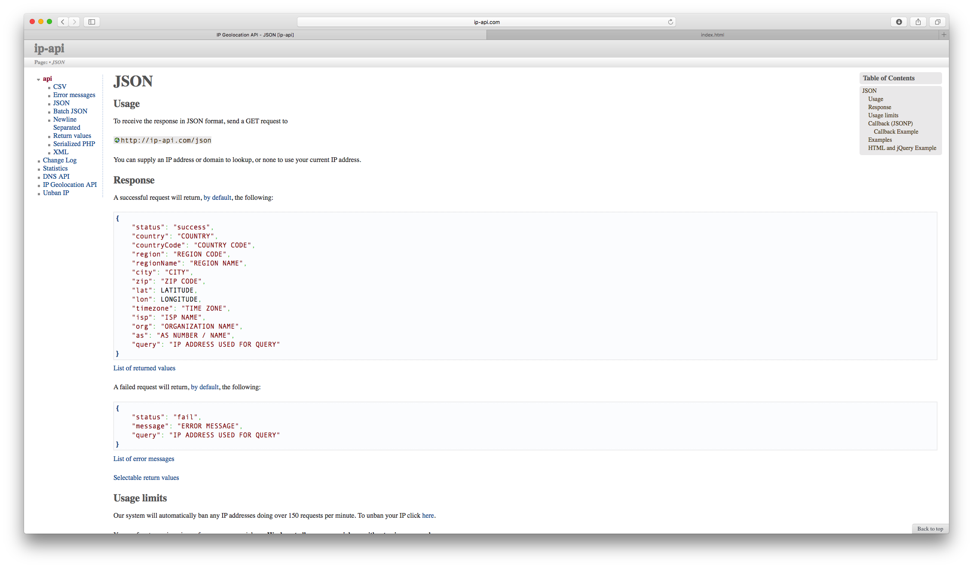The image size is (973, 568).
Task: Switch to the index.html tab
Action: (x=712, y=35)
